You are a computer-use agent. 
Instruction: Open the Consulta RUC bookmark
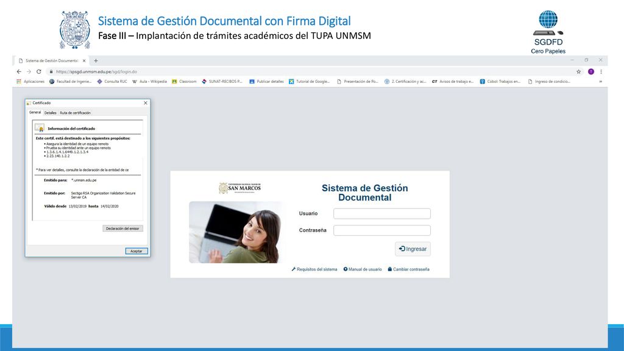112,82
